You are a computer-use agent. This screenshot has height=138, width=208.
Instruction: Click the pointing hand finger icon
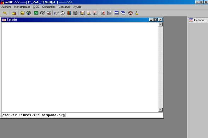[56, 13]
